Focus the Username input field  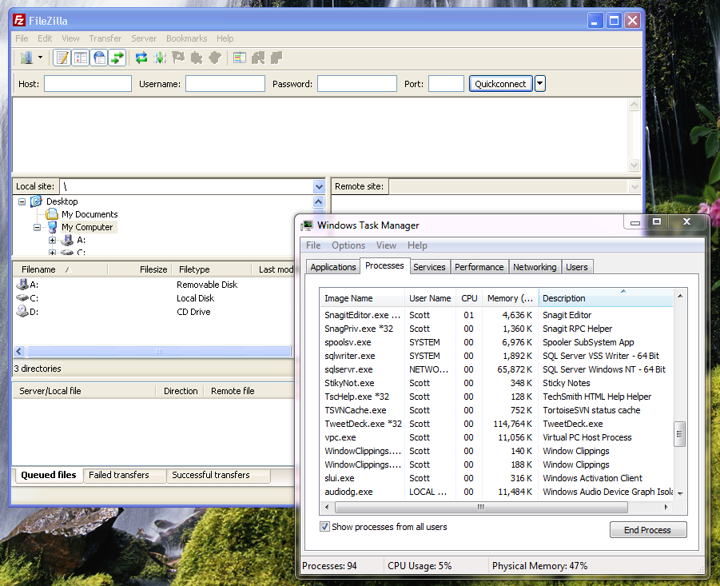point(225,84)
